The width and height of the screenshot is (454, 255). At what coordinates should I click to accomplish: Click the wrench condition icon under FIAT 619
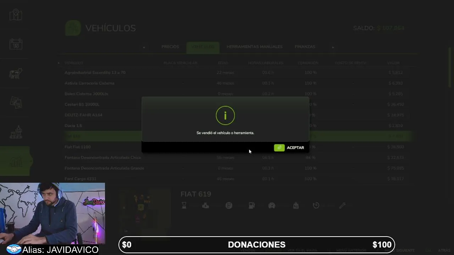pyautogui.click(x=342, y=205)
